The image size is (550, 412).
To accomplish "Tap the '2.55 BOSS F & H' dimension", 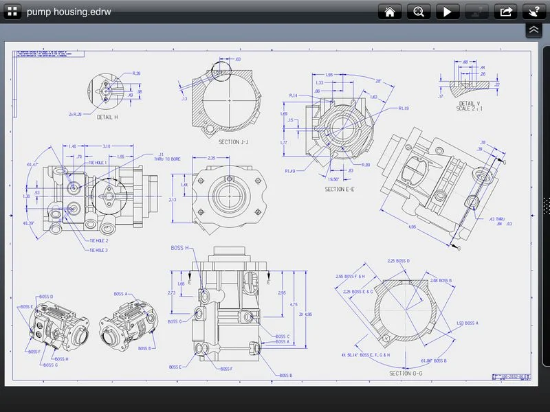I will (x=350, y=277).
